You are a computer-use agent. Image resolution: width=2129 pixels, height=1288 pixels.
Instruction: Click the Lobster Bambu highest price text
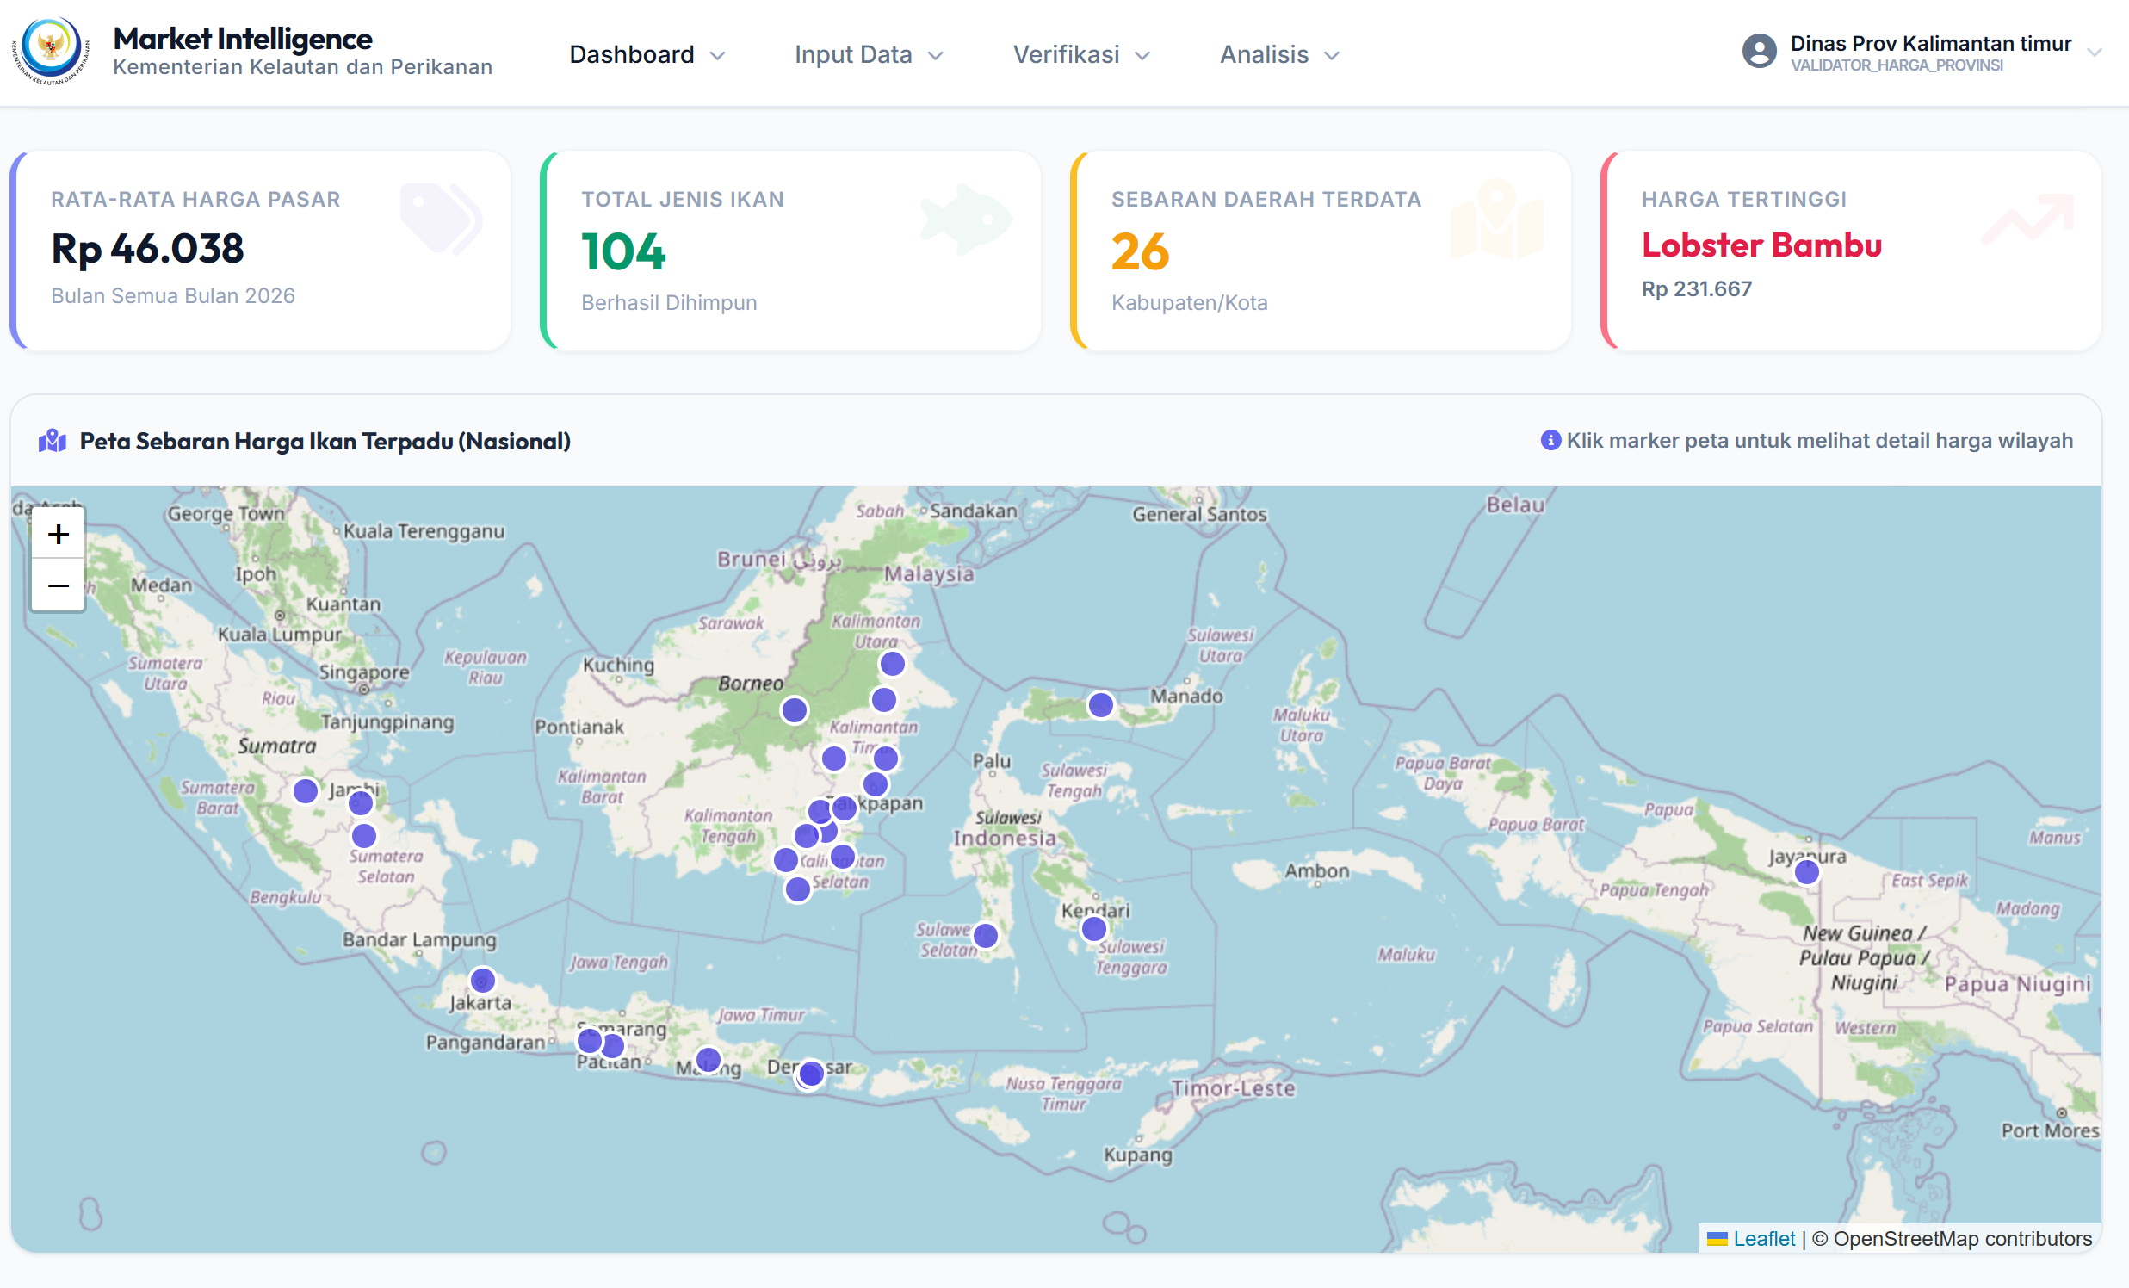pyautogui.click(x=1761, y=245)
